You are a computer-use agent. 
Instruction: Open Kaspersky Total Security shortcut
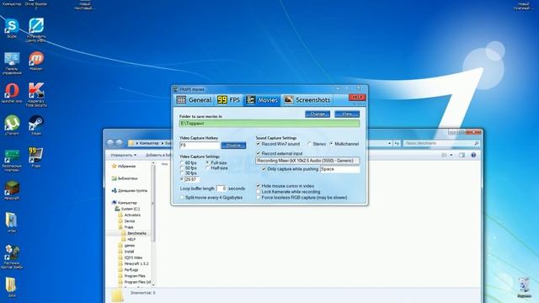[36, 94]
